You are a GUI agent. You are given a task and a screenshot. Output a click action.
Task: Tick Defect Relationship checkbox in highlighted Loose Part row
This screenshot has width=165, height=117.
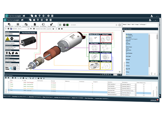coord(144,93)
